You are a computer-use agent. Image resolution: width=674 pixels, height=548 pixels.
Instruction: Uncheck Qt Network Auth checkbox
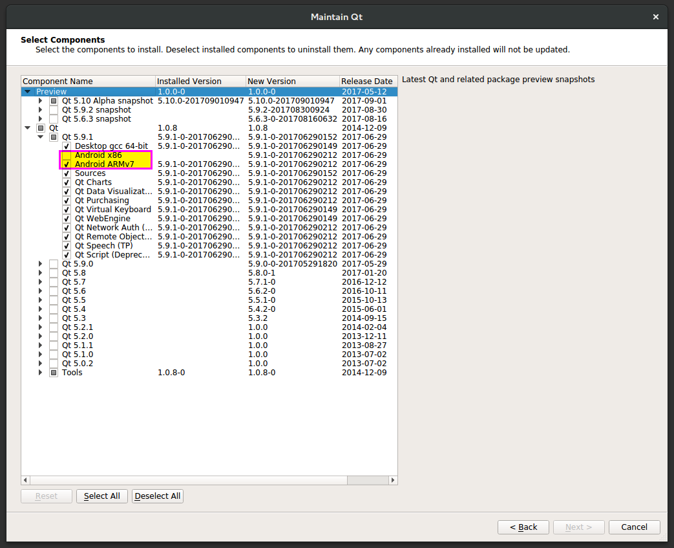pos(67,228)
